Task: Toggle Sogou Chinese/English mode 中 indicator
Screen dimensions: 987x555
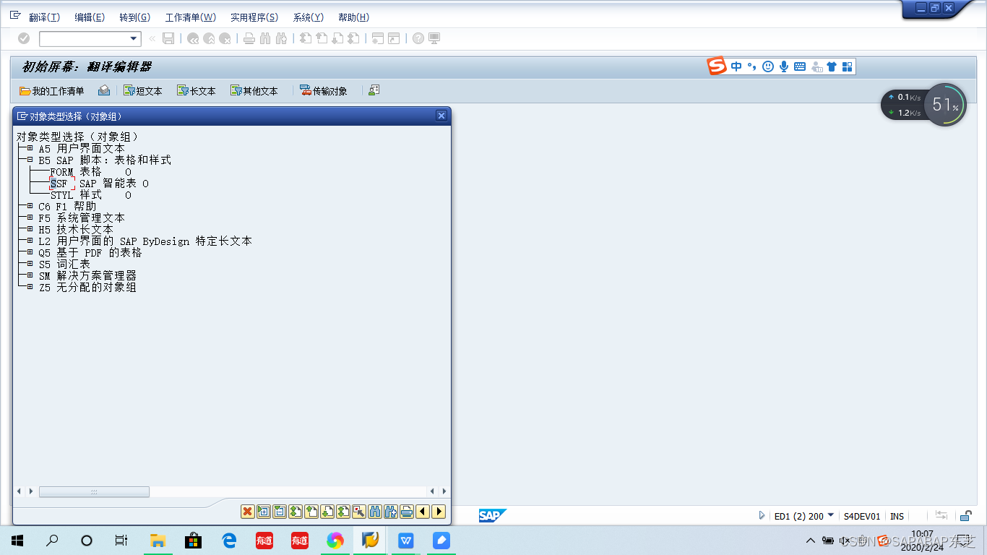Action: tap(736, 66)
